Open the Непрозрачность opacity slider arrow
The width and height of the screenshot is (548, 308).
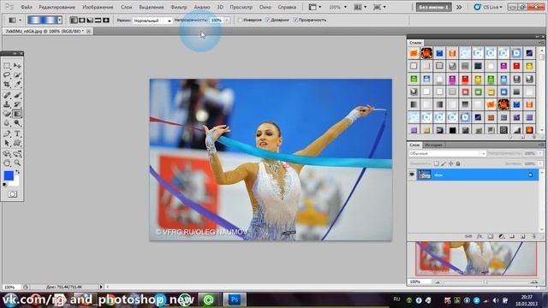coord(227,21)
